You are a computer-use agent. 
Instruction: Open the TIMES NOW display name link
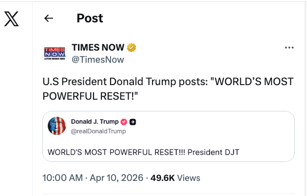[97, 47]
